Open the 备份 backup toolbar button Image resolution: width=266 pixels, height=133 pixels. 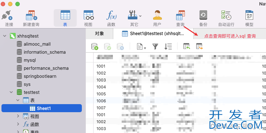click(x=203, y=18)
